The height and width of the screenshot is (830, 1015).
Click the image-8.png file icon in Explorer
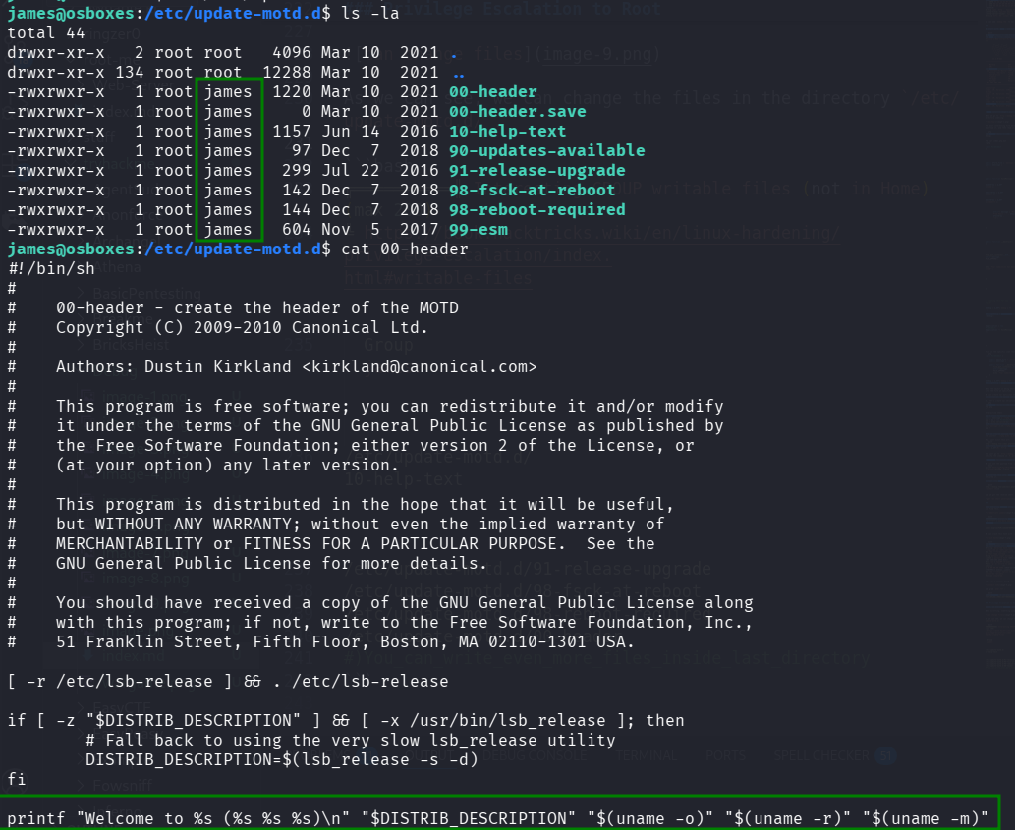tap(86, 579)
